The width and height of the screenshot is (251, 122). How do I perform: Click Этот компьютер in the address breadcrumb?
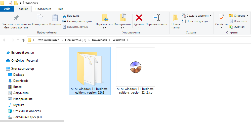[48, 40]
